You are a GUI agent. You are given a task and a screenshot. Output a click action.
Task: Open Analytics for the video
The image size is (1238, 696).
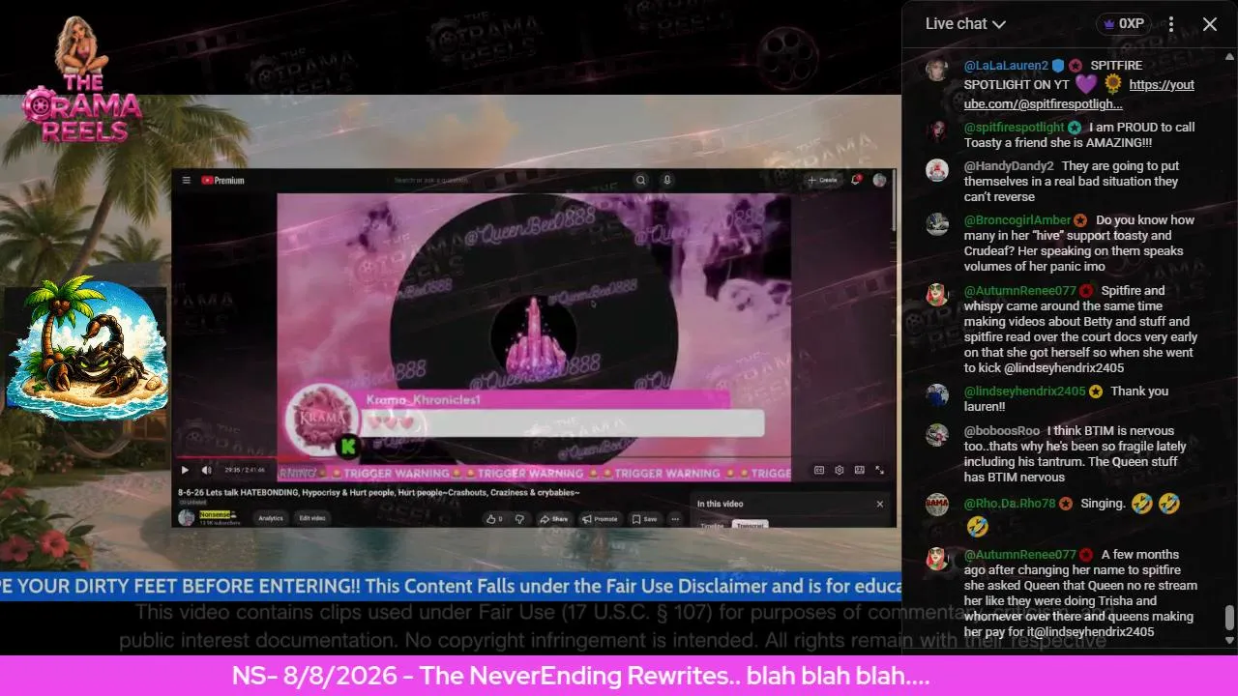271,518
